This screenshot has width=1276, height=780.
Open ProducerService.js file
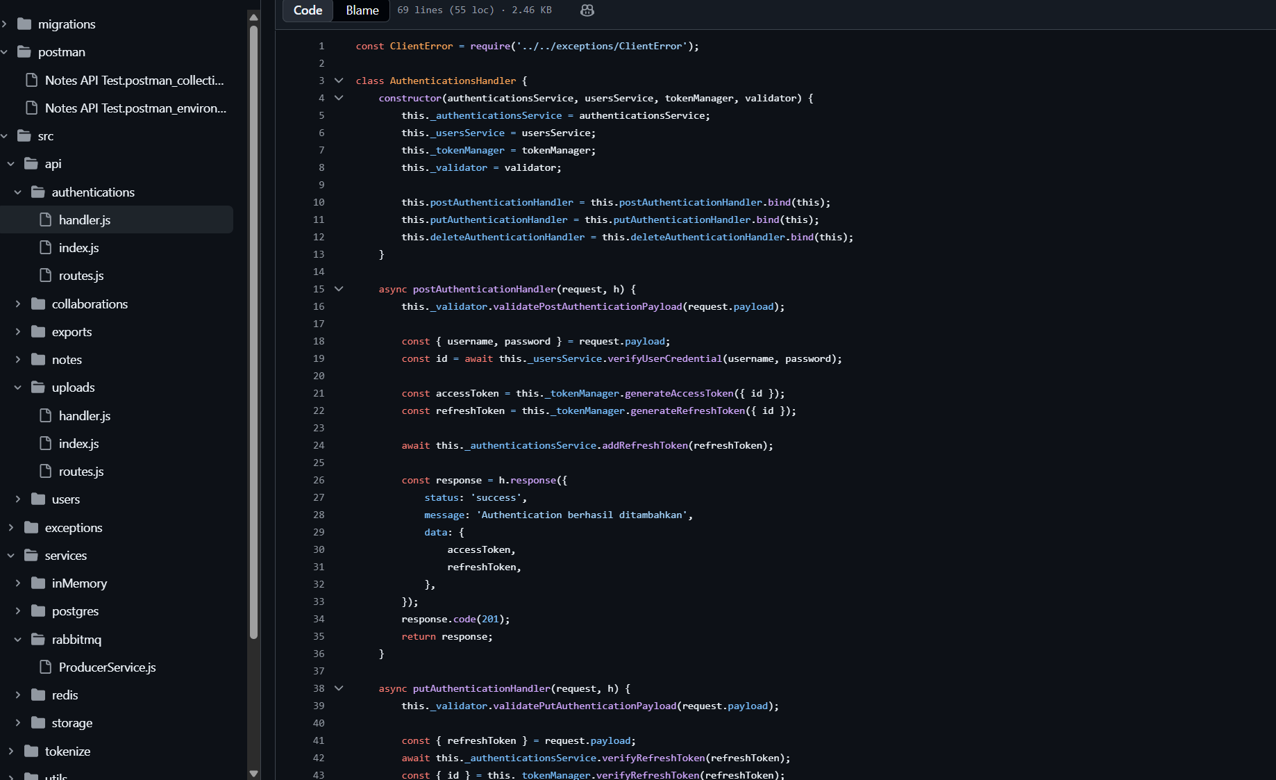pyautogui.click(x=107, y=667)
